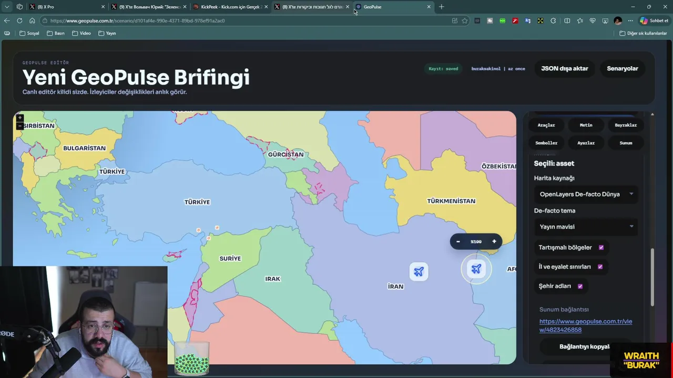Image resolution: width=673 pixels, height=378 pixels.
Task: View site info lock icon
Action: tap(46, 20)
